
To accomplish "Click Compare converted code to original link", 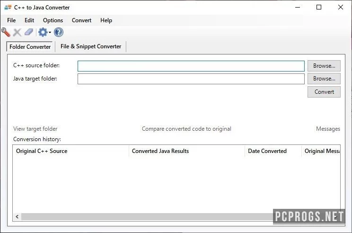I will tap(186, 129).
